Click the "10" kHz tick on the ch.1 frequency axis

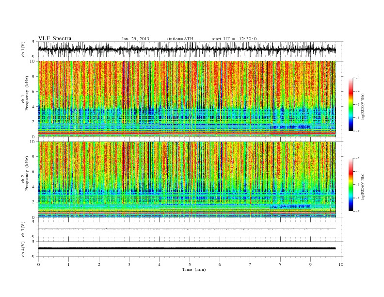[x=32, y=61]
